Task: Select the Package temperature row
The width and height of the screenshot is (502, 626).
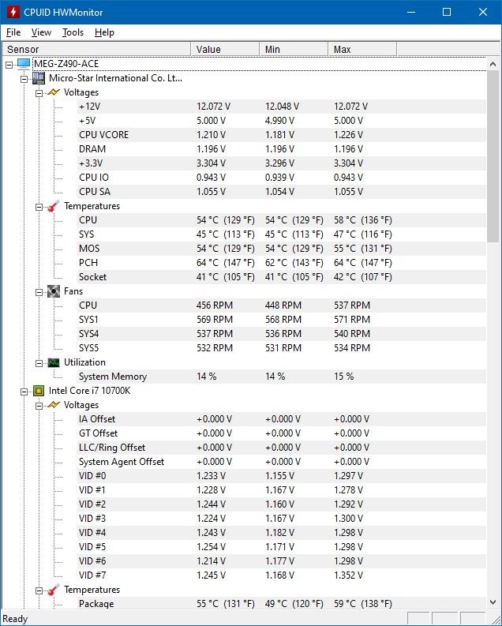Action: 282,604
